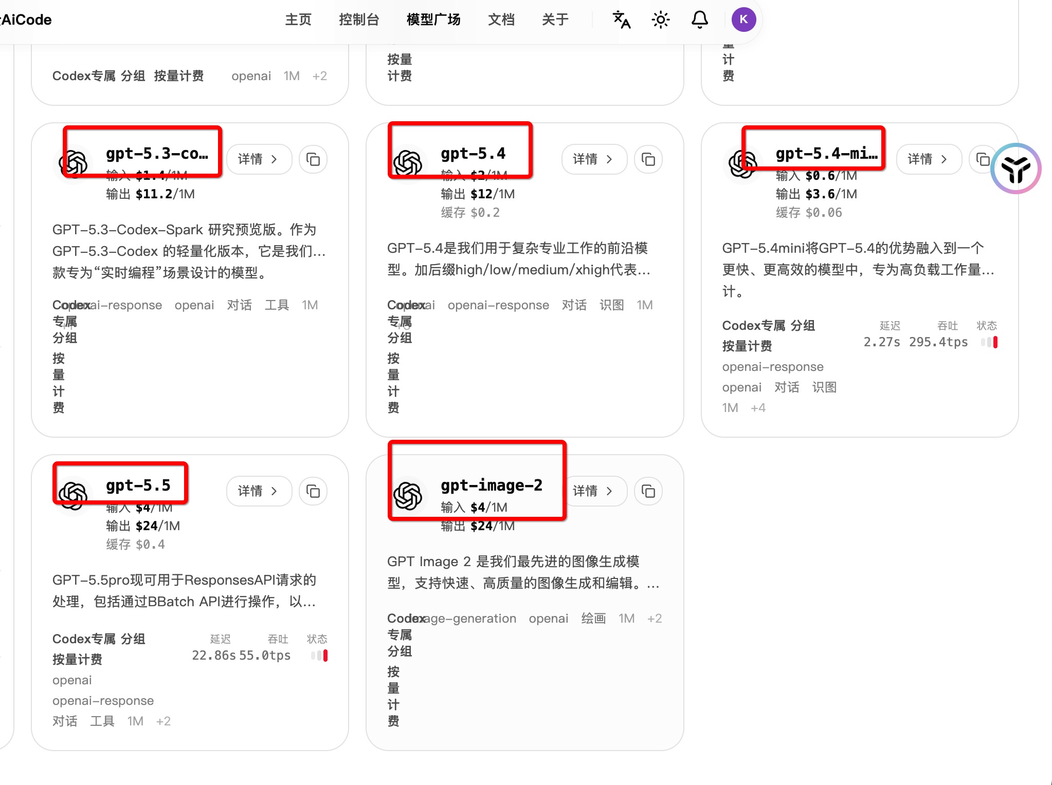Open the 关于 nav item
This screenshot has width=1052, height=785.
pyautogui.click(x=555, y=20)
